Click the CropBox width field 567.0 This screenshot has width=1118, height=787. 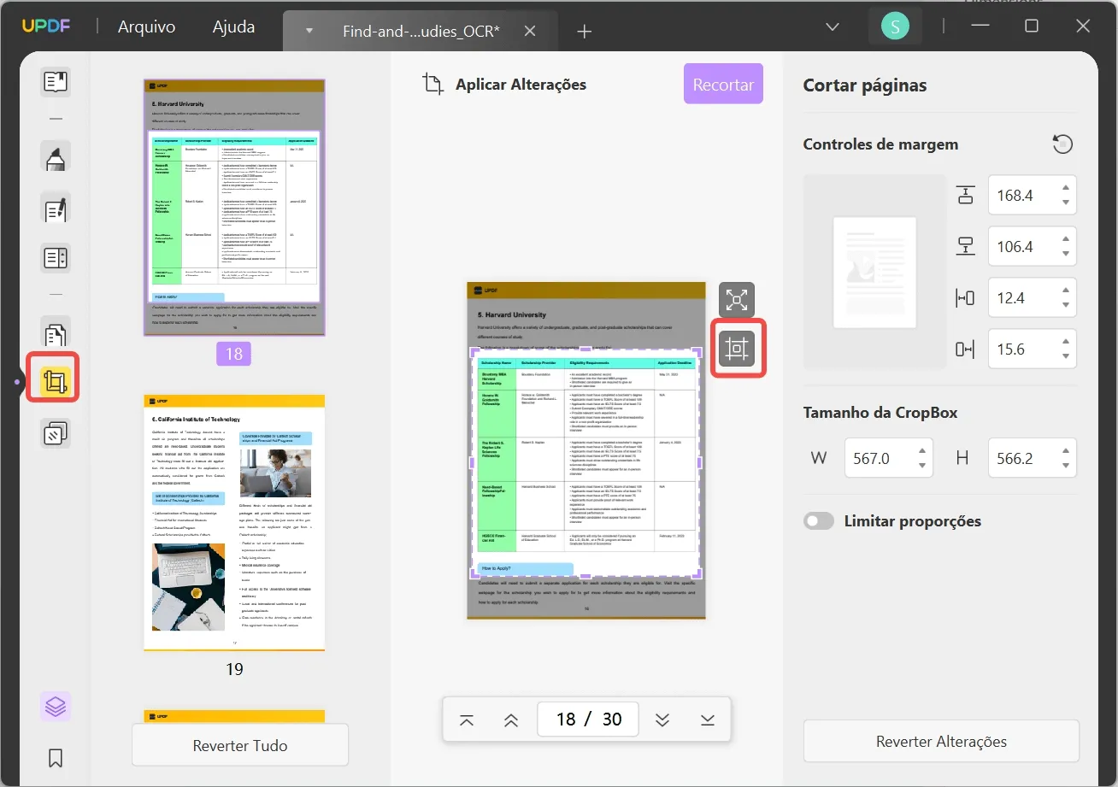(889, 458)
